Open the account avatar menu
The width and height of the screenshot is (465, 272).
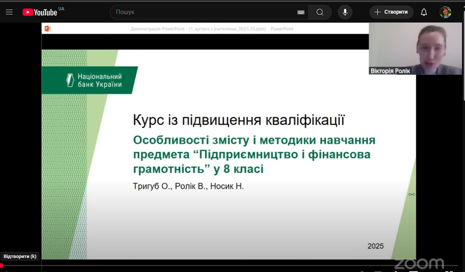click(x=445, y=12)
